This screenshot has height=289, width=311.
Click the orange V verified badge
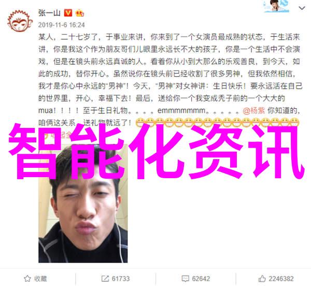pos(68,13)
